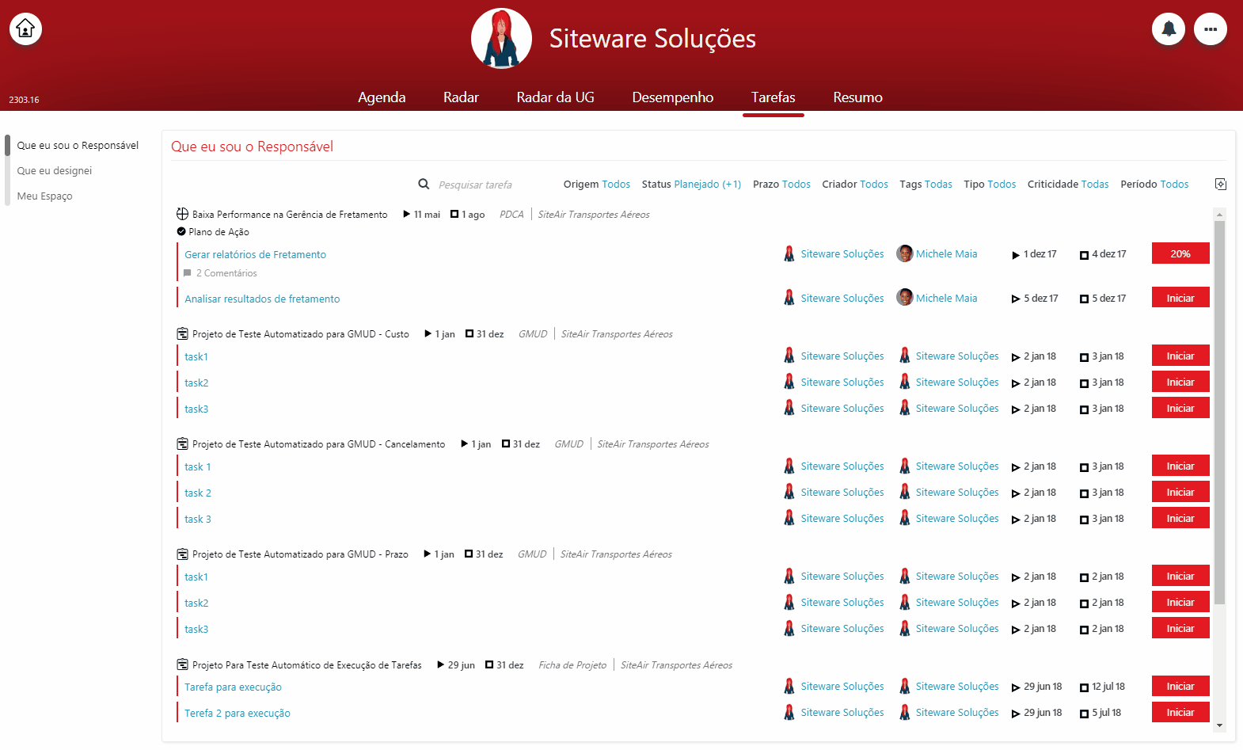Image resolution: width=1243 pixels, height=750 pixels.
Task: Open the Tags Todas filter
Action: point(926,185)
